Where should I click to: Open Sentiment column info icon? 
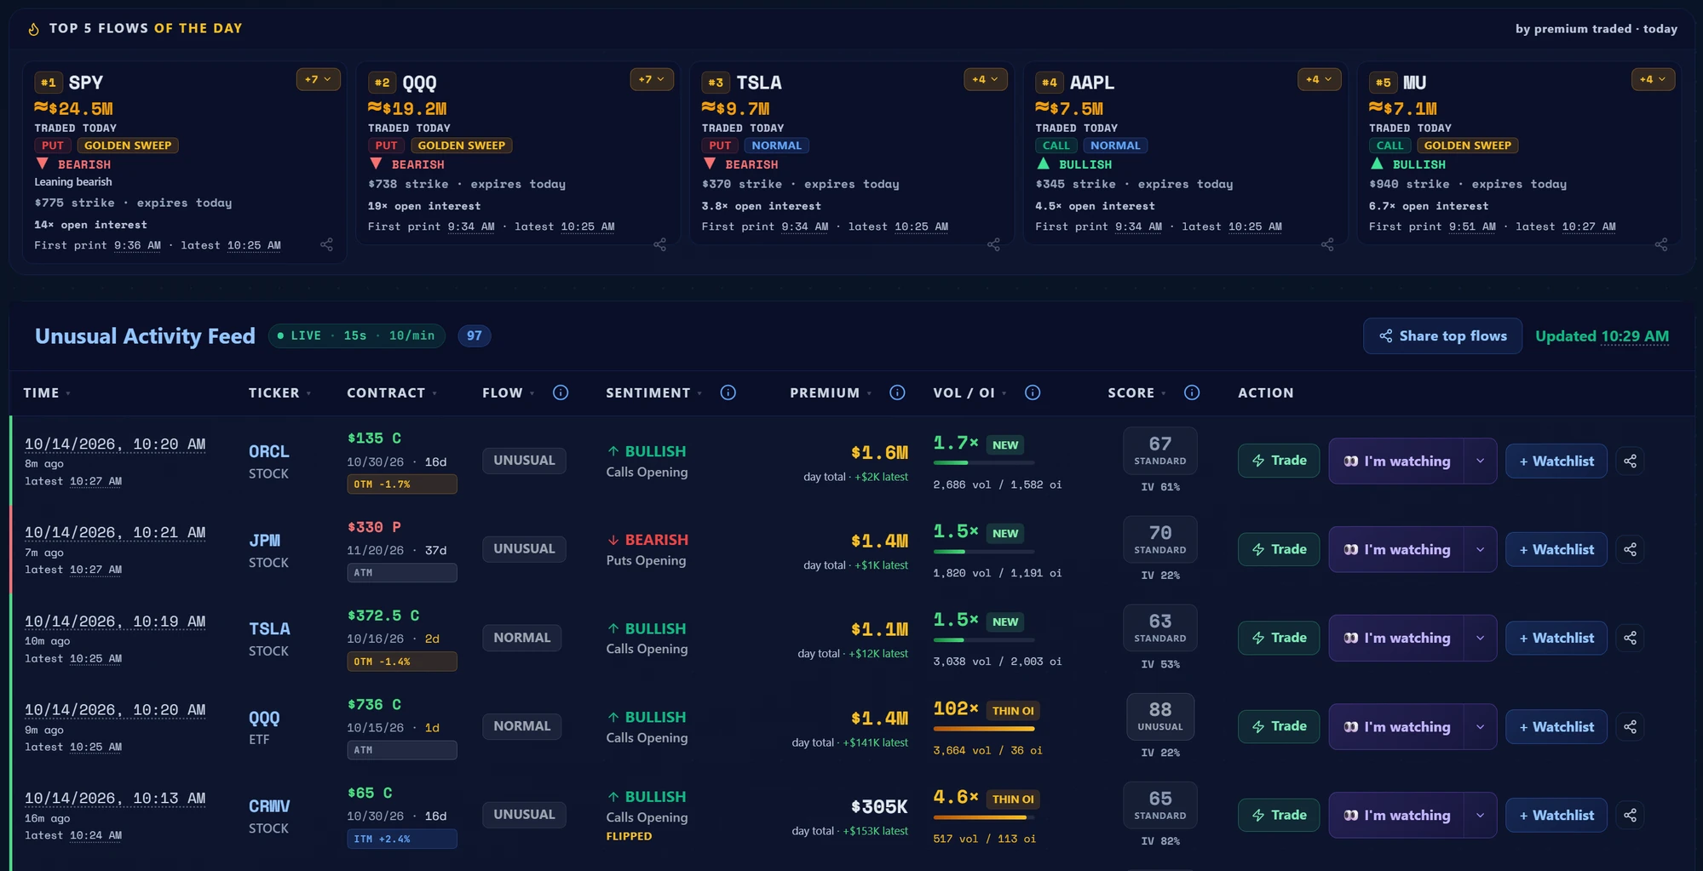[728, 393]
